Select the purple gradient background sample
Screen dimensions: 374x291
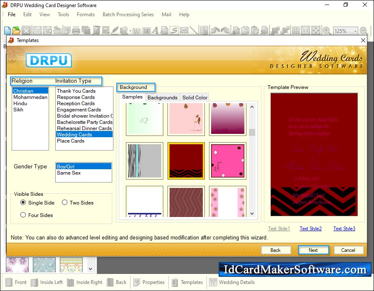tap(228, 119)
